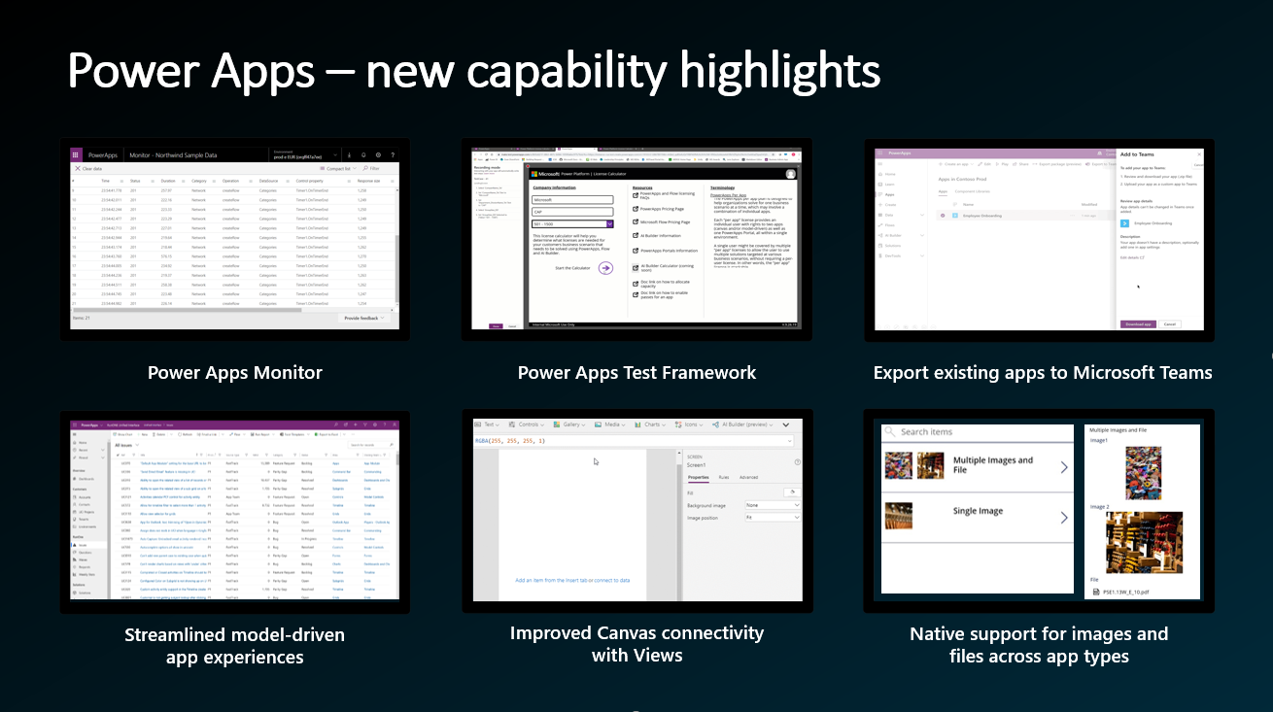Click the help question mark in Monitor header
The width and height of the screenshot is (1273, 712).
(x=393, y=155)
